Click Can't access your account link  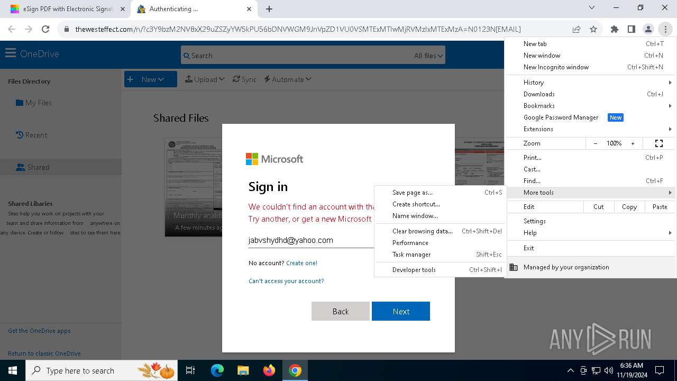(286, 281)
